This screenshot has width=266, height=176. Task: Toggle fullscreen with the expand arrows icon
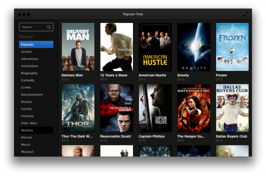click(246, 14)
